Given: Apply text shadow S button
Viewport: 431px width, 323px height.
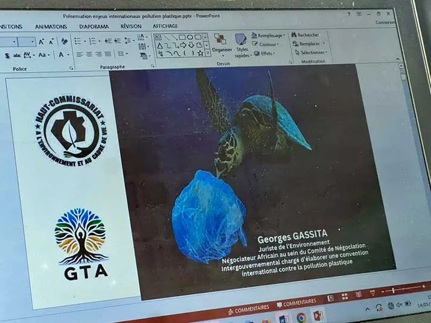Looking at the screenshot, I should click(x=7, y=55).
